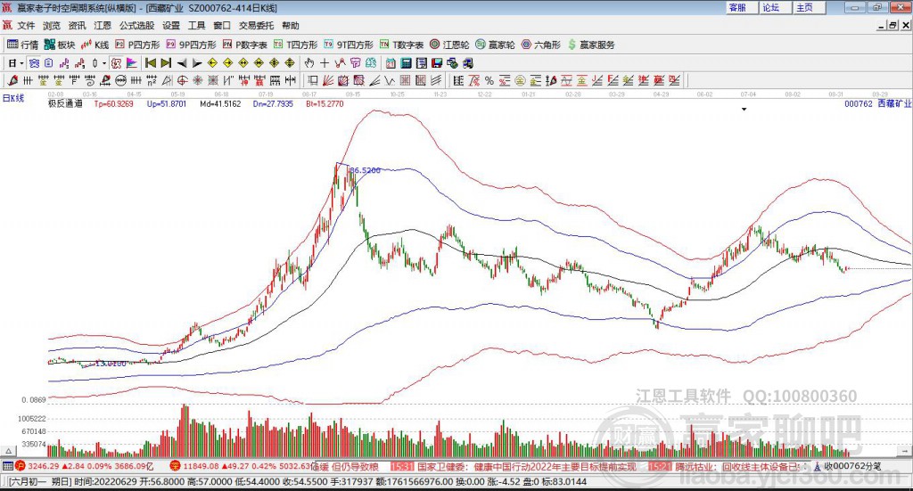Open the 文件 menu
The width and height of the screenshot is (913, 491).
point(26,26)
